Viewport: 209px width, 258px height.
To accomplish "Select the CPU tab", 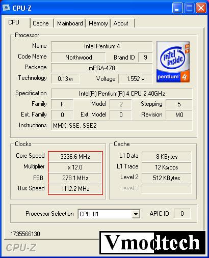I will click(14, 22).
